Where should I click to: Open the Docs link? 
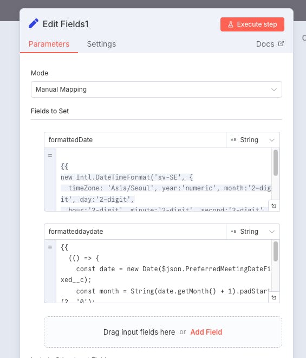[x=265, y=44]
